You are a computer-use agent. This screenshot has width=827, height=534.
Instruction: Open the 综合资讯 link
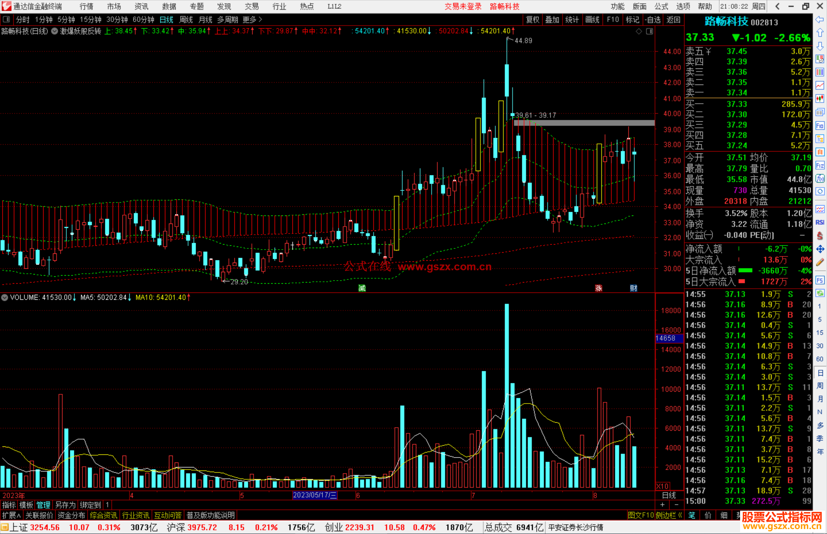(103, 515)
